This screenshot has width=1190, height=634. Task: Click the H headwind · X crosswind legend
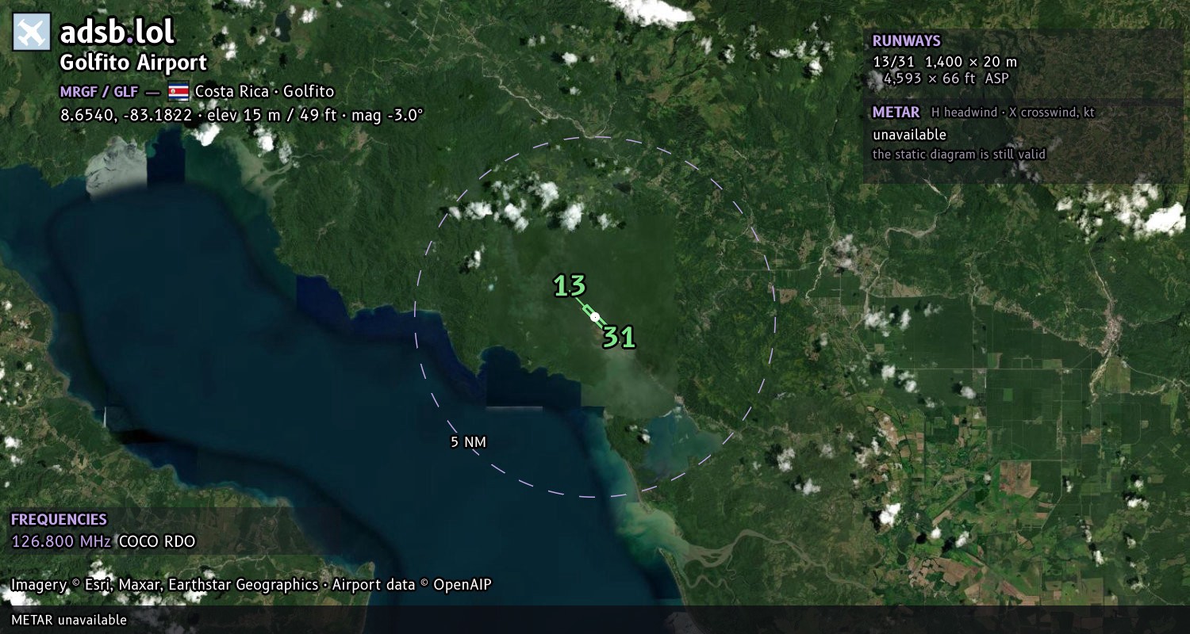pyautogui.click(x=1013, y=113)
